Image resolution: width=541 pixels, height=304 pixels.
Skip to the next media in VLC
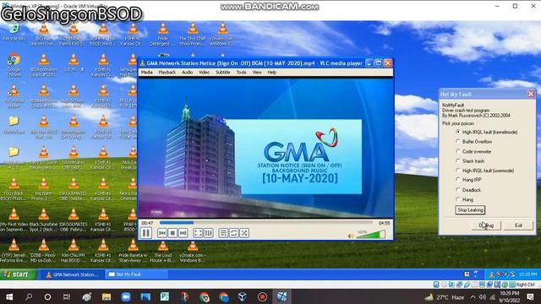[x=183, y=233]
